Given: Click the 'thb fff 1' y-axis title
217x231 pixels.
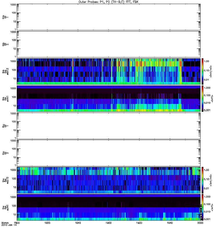Looking at the screenshot, I should pyautogui.click(x=5, y=17).
